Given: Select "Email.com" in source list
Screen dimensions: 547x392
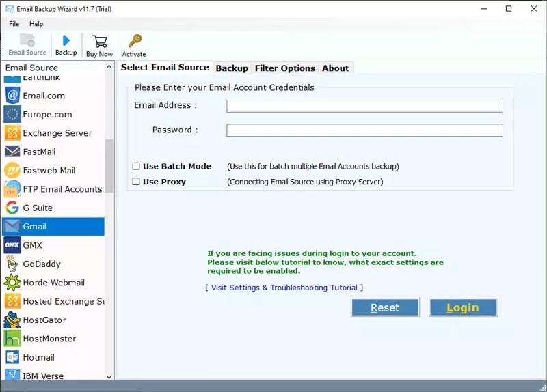Looking at the screenshot, I should [44, 96].
